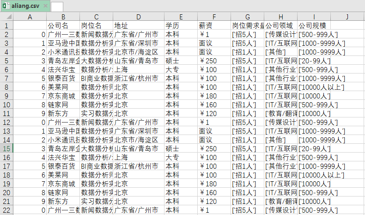
Task: Select row 1 header
Action: [6, 25]
